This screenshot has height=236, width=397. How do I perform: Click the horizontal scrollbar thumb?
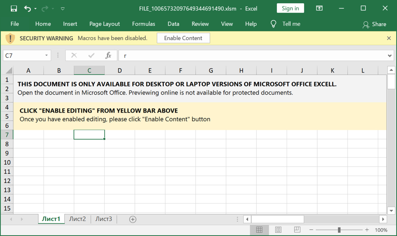(278, 219)
